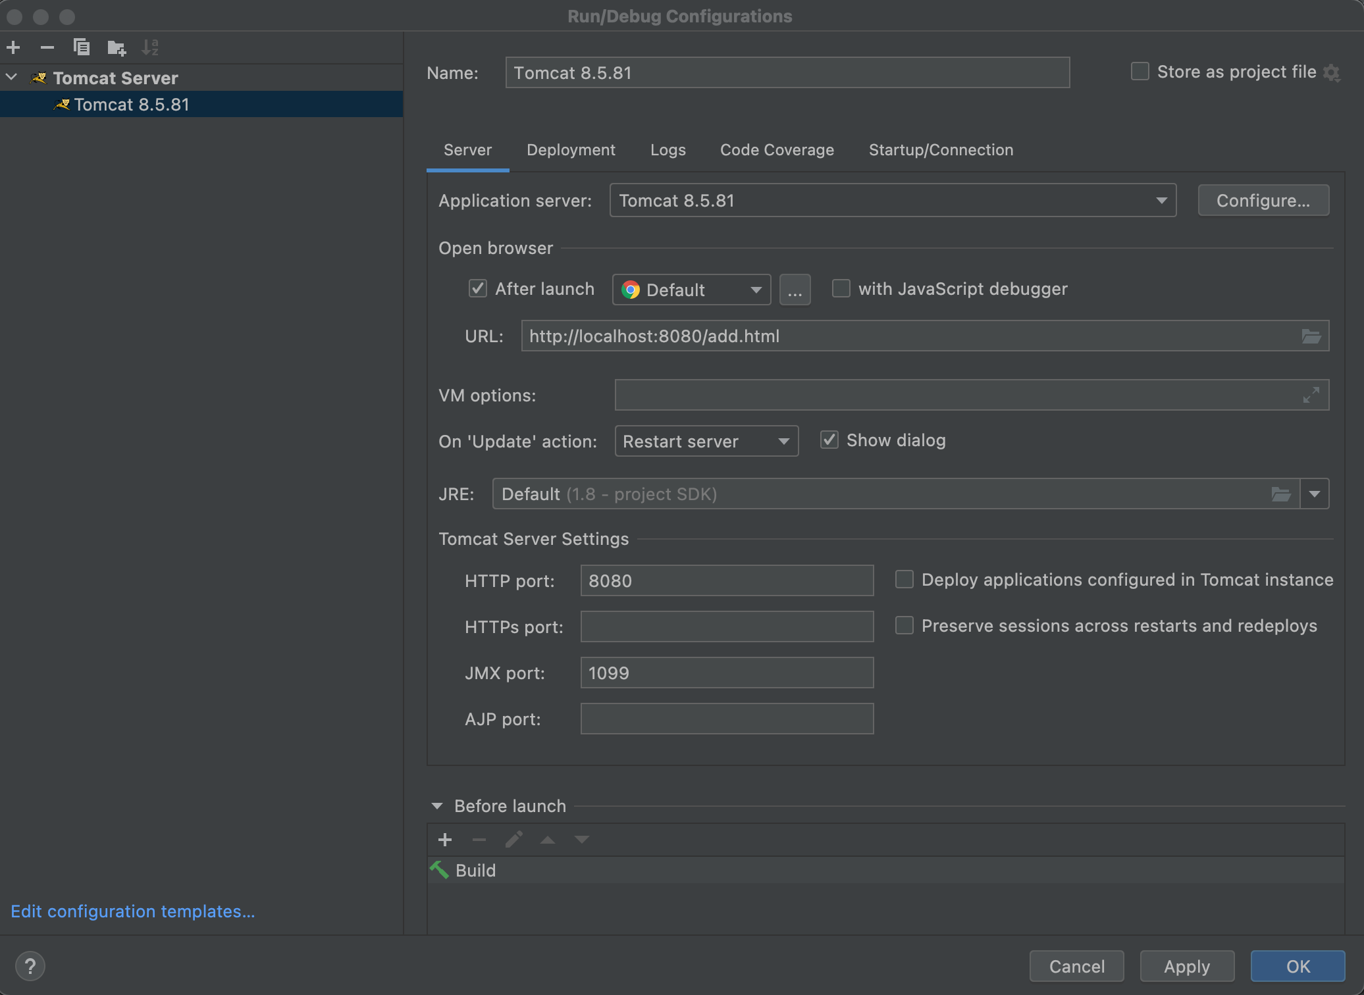Viewport: 1364px width, 995px height.
Task: Remove selected configuration with minus icon
Action: coord(47,47)
